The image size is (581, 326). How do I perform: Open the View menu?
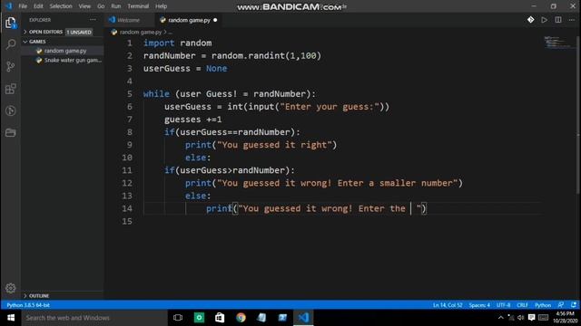(84, 6)
